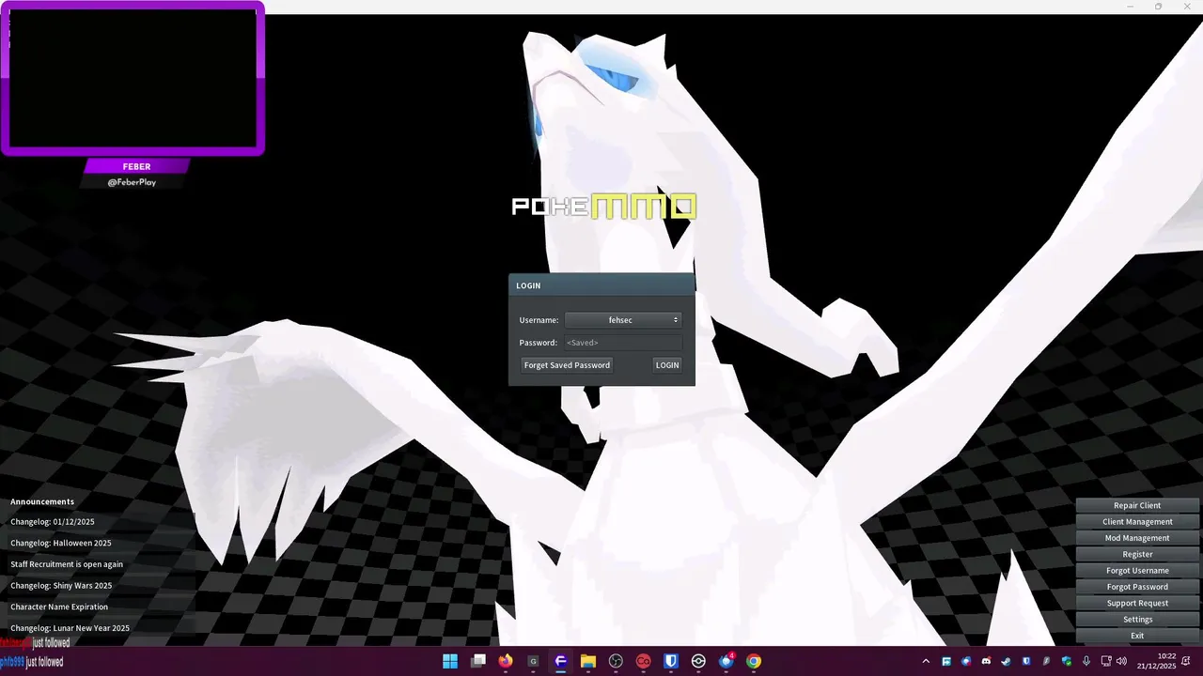This screenshot has width=1203, height=676.
Task: Open Discord from the system tray
Action: point(986,661)
